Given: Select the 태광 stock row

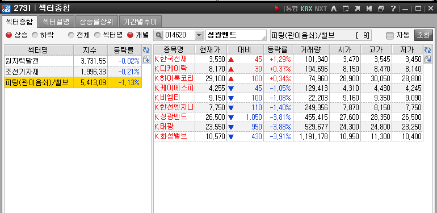Looking at the screenshot, I should [x=288, y=127].
